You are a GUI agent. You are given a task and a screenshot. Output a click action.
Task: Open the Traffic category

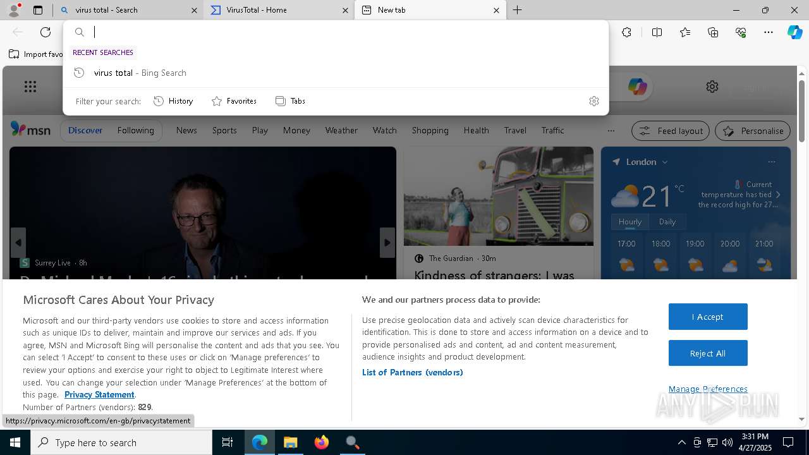pos(552,130)
